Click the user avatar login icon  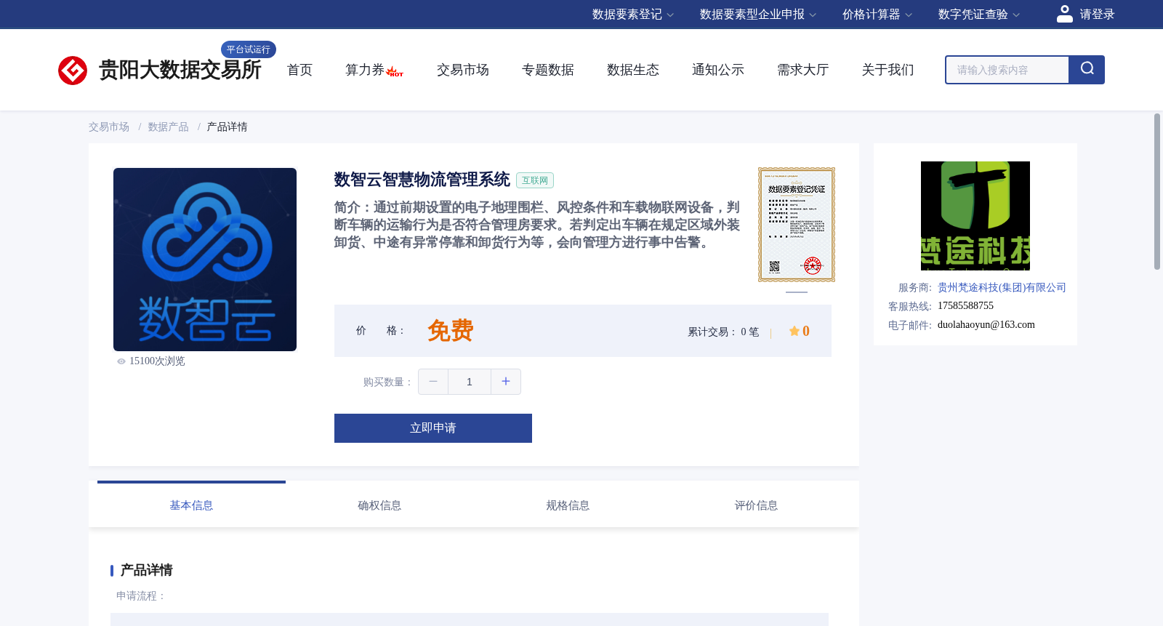pyautogui.click(x=1064, y=14)
